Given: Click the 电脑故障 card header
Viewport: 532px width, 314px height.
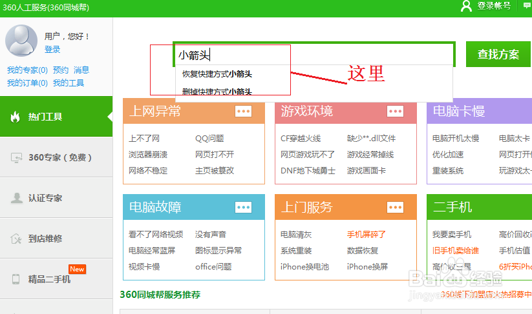Looking at the screenshot, I should [x=194, y=207].
